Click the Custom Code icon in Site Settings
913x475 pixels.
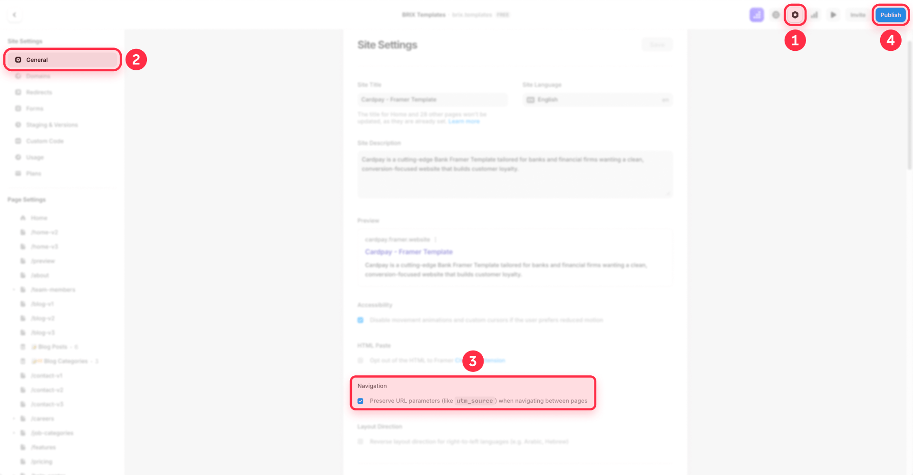pos(19,141)
